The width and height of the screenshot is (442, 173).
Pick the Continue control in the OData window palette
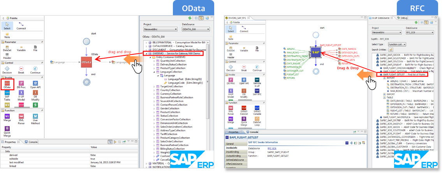pyautogui.click(x=35, y=70)
